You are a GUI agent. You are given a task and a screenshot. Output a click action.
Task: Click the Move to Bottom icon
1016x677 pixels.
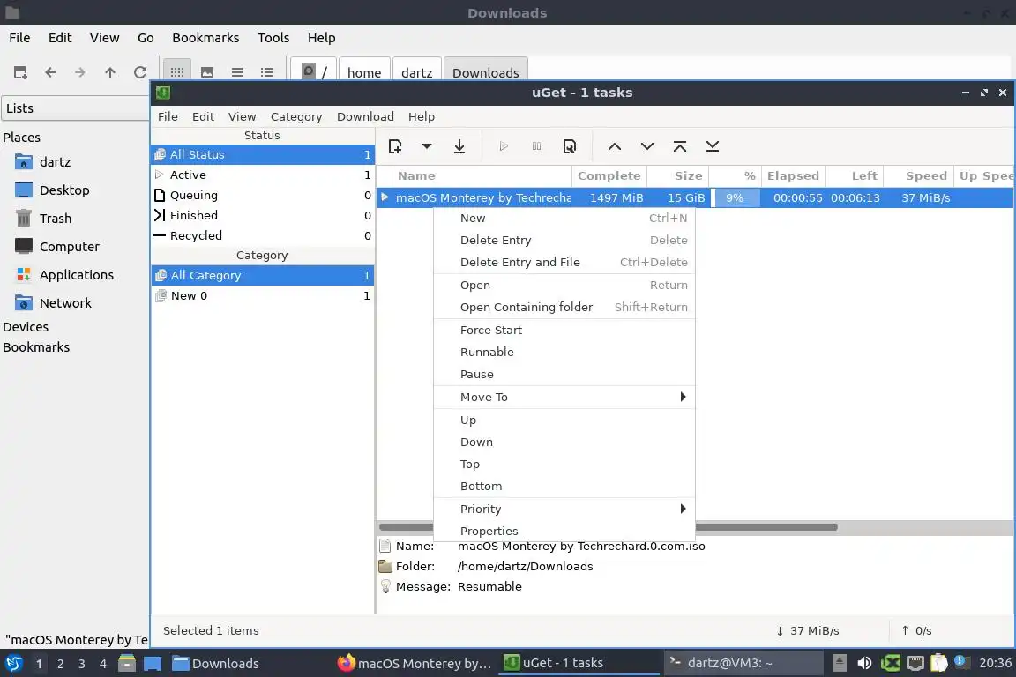(x=712, y=146)
